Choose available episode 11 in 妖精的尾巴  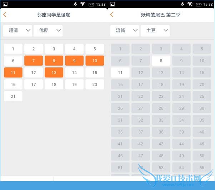point(120,72)
